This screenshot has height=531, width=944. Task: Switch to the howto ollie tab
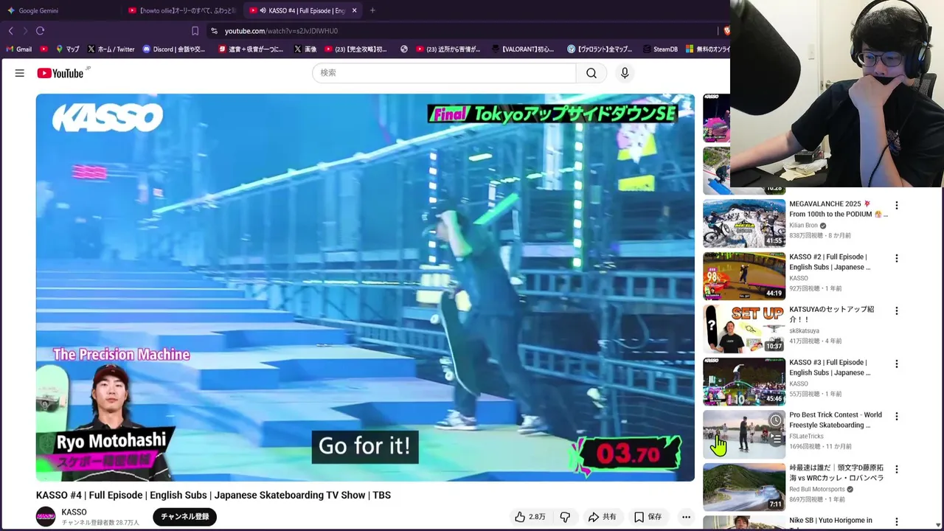(x=181, y=10)
